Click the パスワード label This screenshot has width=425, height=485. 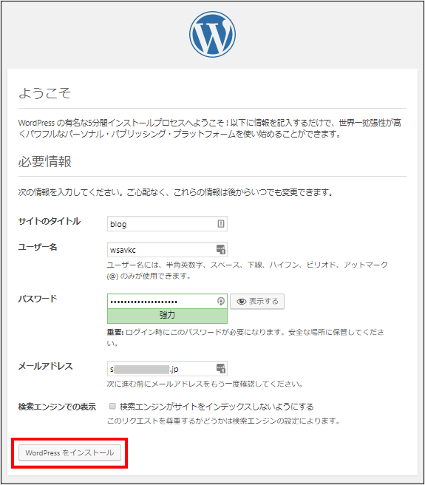[38, 299]
